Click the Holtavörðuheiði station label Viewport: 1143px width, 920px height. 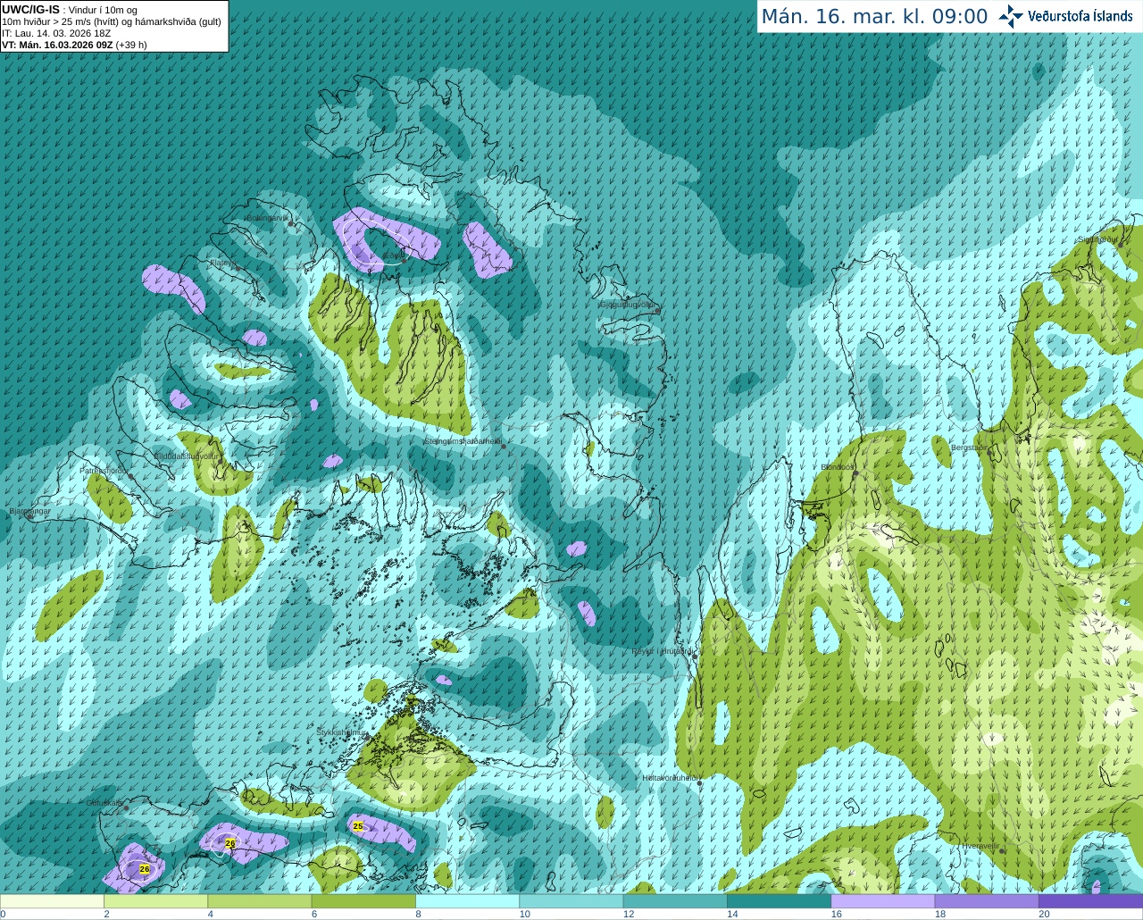click(670, 778)
